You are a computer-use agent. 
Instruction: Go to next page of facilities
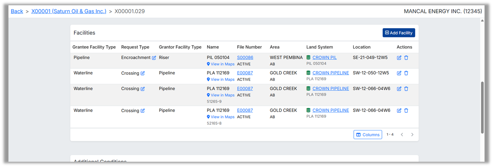(x=412, y=135)
